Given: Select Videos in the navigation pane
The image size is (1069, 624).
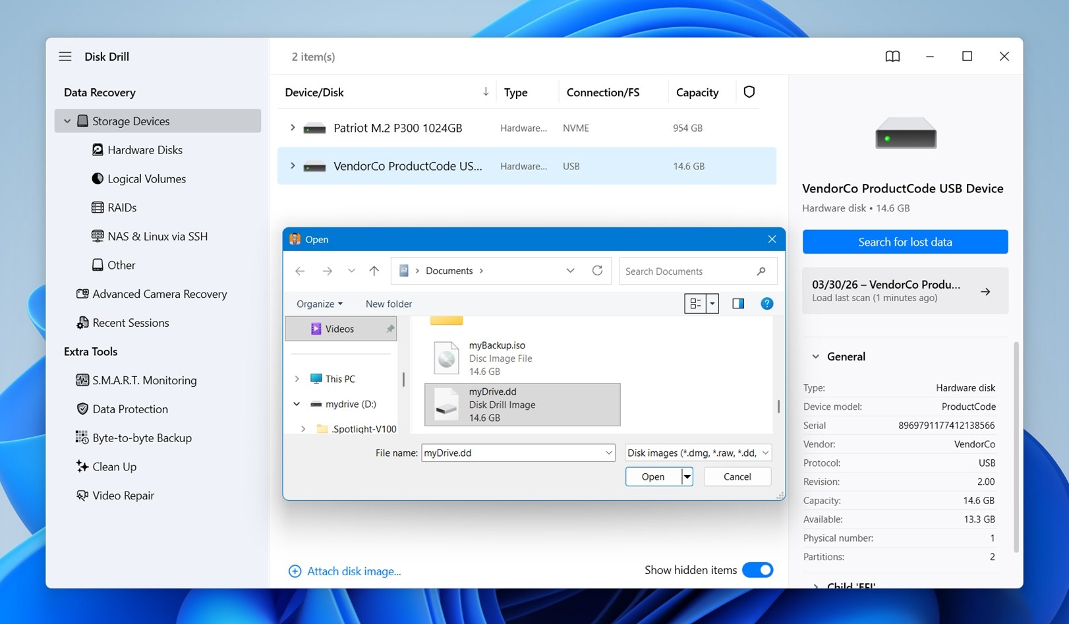Looking at the screenshot, I should 341,329.
